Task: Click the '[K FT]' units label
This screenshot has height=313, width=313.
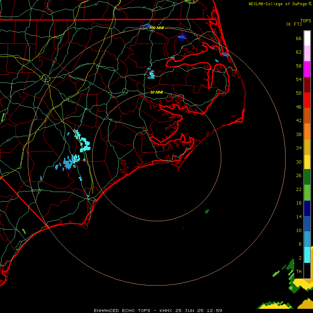Action: coord(294,24)
